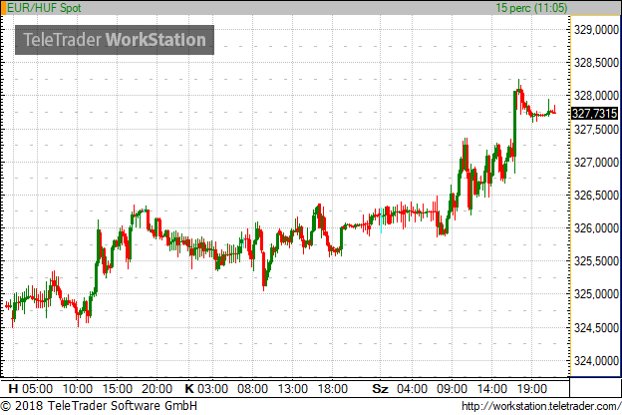Click the H 05:00 time axis label
This screenshot has height=415, width=622.
pos(31,388)
